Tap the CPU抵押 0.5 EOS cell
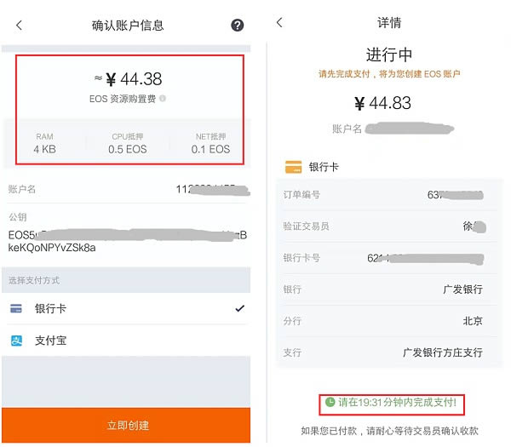 coord(128,143)
